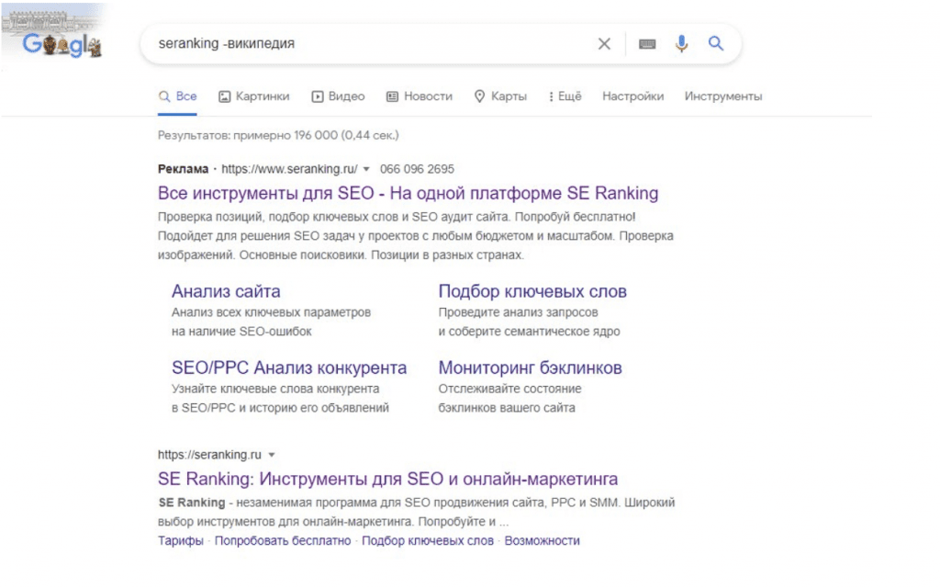Open SE Ranking organic result title
This screenshot has height=588, width=940.
click(387, 479)
